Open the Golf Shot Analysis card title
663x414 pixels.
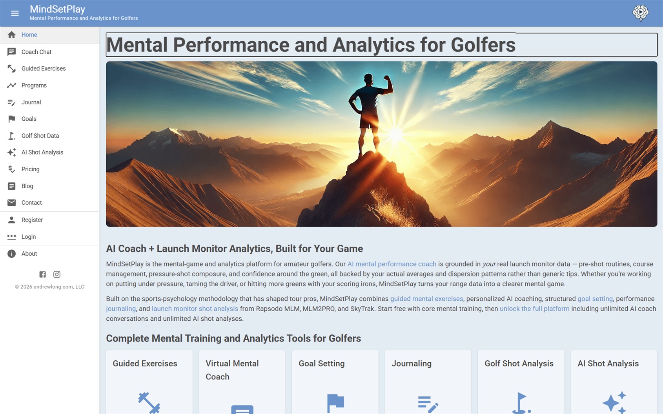[519, 363]
